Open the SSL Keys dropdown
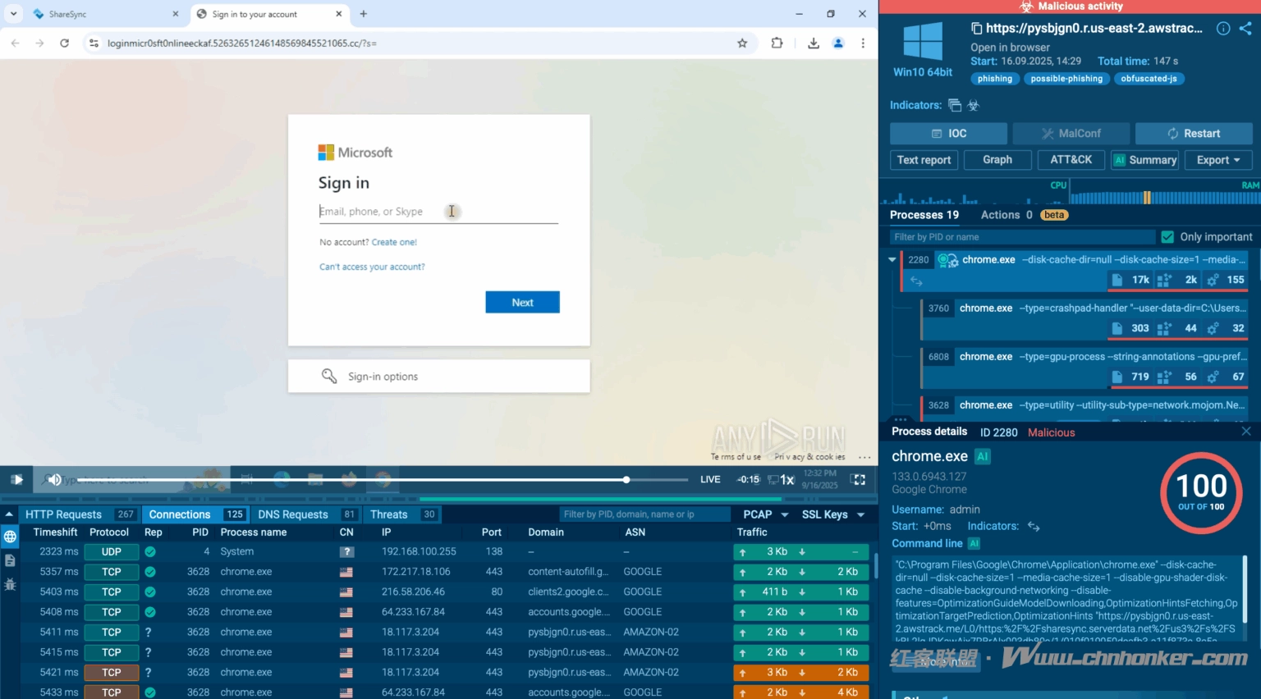This screenshot has width=1261, height=699. click(833, 514)
